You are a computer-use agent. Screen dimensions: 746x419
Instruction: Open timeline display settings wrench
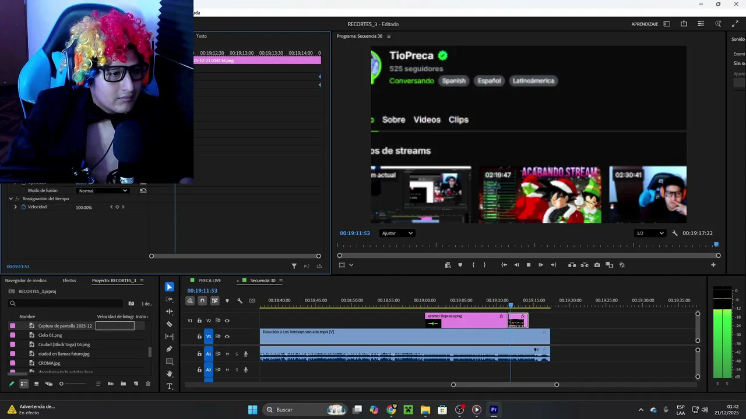[x=240, y=301]
